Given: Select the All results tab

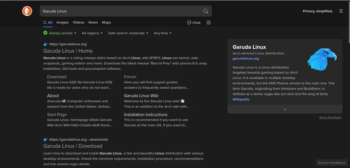Looking at the screenshot, I should click(x=48, y=23).
